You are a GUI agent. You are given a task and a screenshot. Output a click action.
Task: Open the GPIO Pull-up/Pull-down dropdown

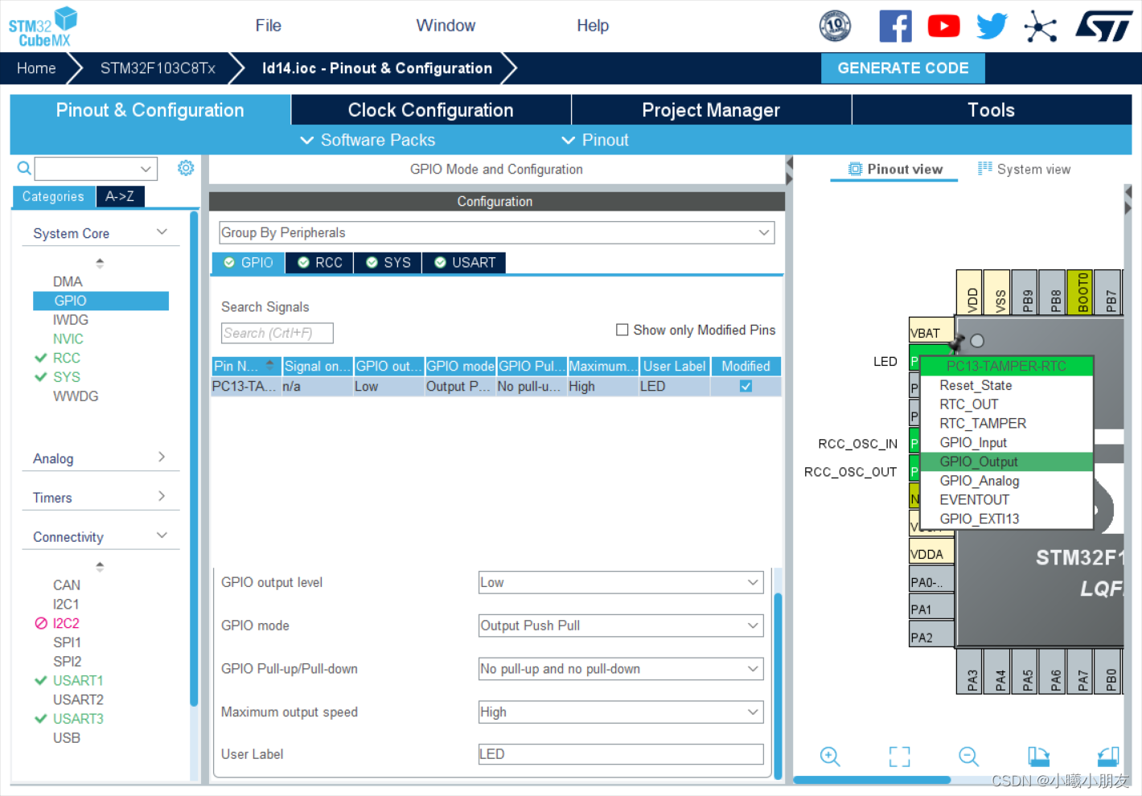pyautogui.click(x=621, y=669)
